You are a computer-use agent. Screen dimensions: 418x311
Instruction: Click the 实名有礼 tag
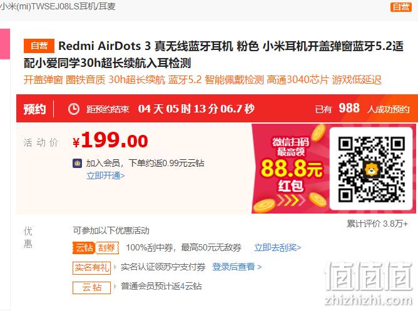pos(91,267)
